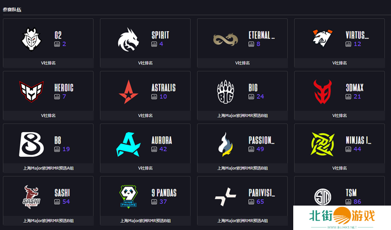391x230 pixels.
Task: Open the Passion UA flame logo
Action: [x=225, y=144]
